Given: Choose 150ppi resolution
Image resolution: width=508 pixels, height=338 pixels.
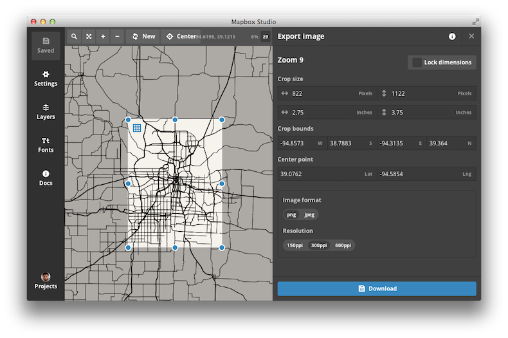Looking at the screenshot, I should (x=295, y=245).
